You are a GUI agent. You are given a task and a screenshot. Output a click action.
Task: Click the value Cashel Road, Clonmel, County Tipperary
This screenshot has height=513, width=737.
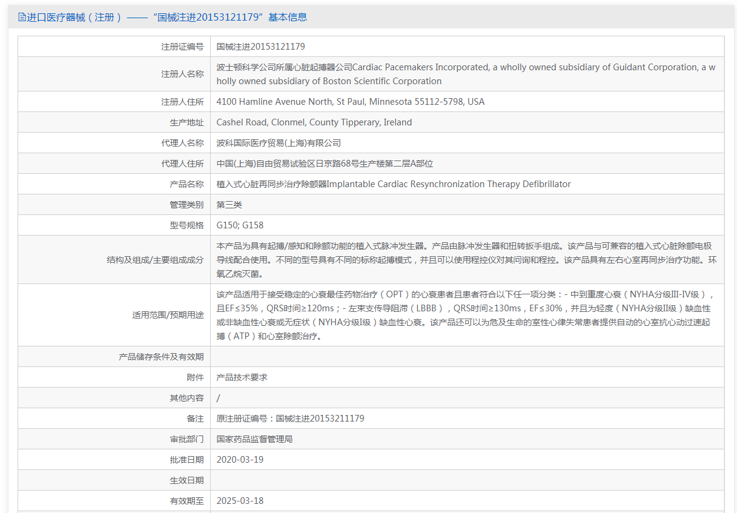tap(314, 122)
